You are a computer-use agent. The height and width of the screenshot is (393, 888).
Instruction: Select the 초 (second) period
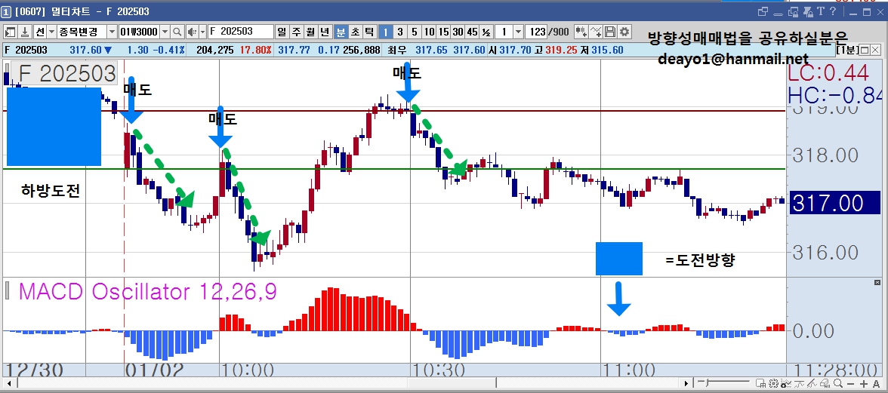355,32
